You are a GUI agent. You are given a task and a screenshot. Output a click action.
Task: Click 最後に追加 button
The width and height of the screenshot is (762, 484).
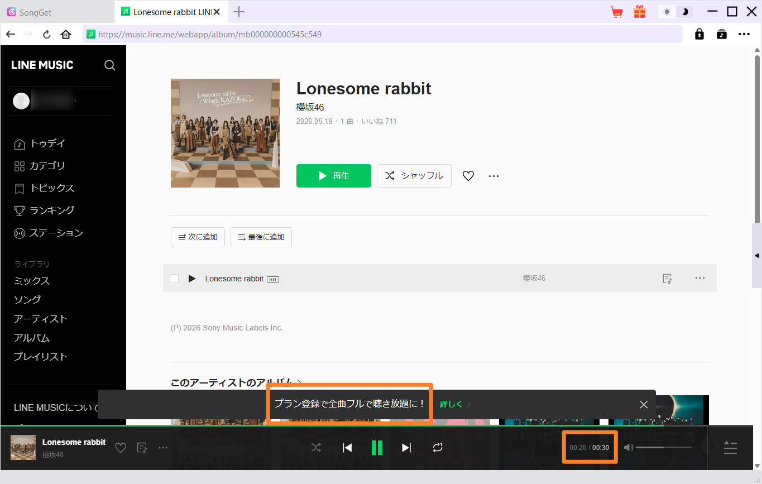coord(261,237)
